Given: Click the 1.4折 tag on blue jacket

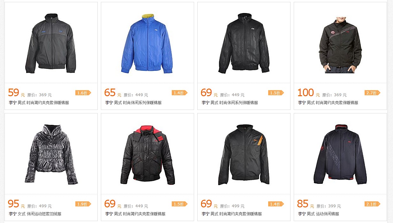Looking at the screenshot, I should [x=179, y=93].
